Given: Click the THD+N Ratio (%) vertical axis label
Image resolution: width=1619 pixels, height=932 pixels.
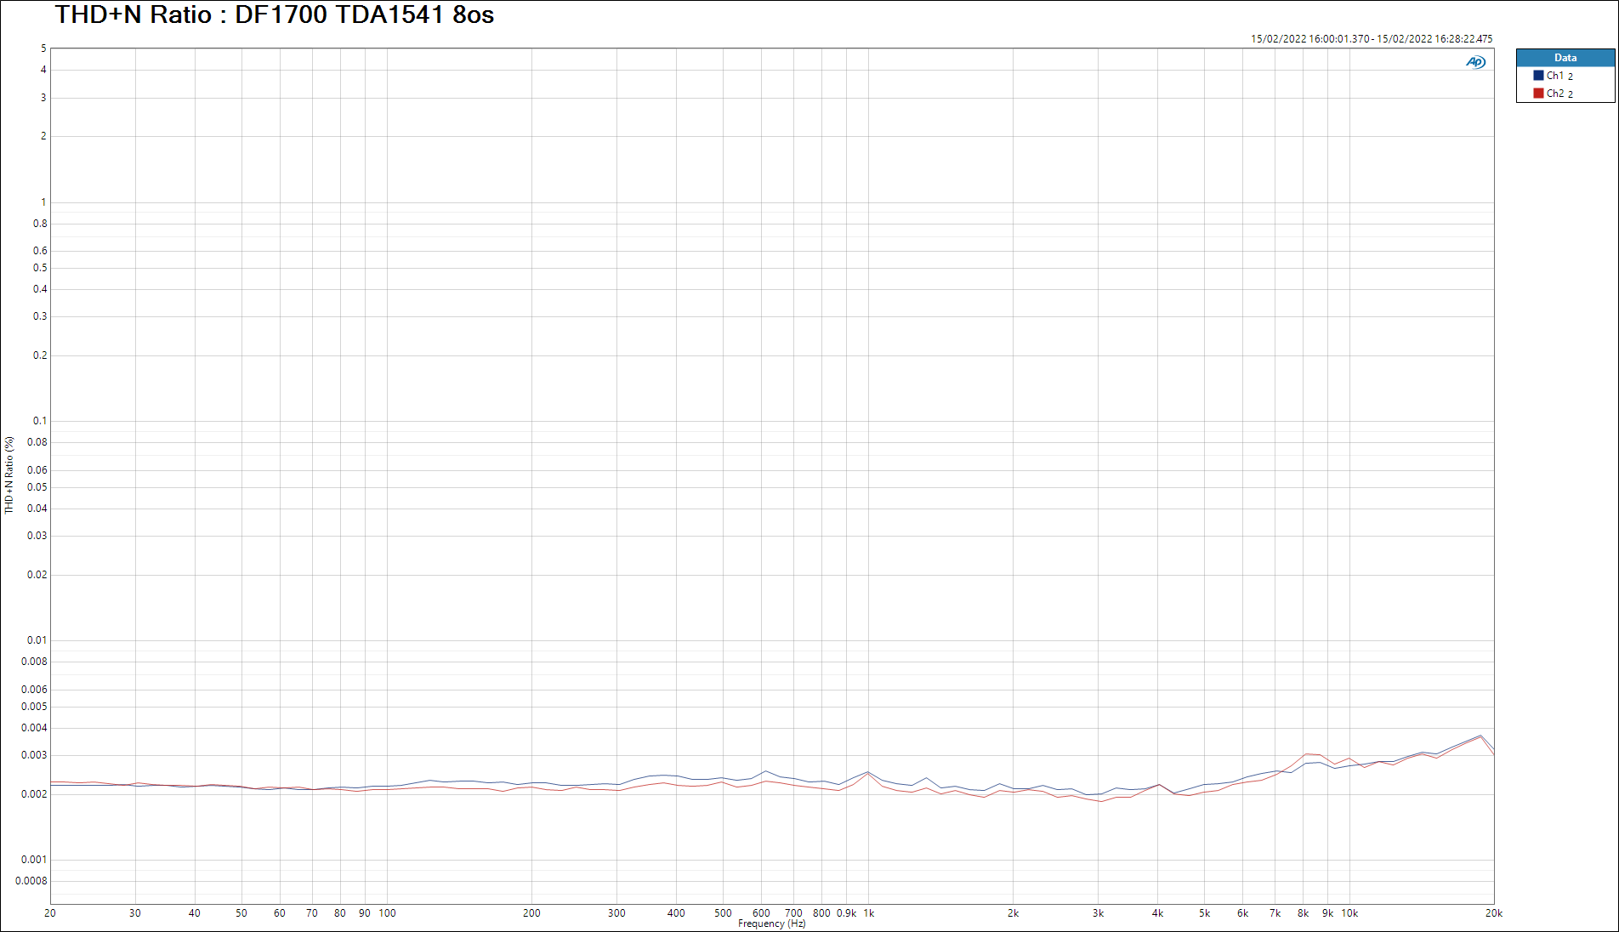Looking at the screenshot, I should tap(9, 475).
